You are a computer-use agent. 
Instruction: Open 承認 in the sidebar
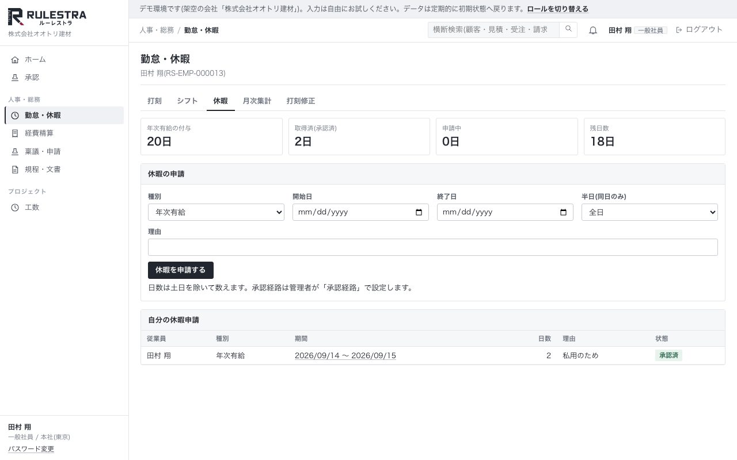click(x=64, y=78)
